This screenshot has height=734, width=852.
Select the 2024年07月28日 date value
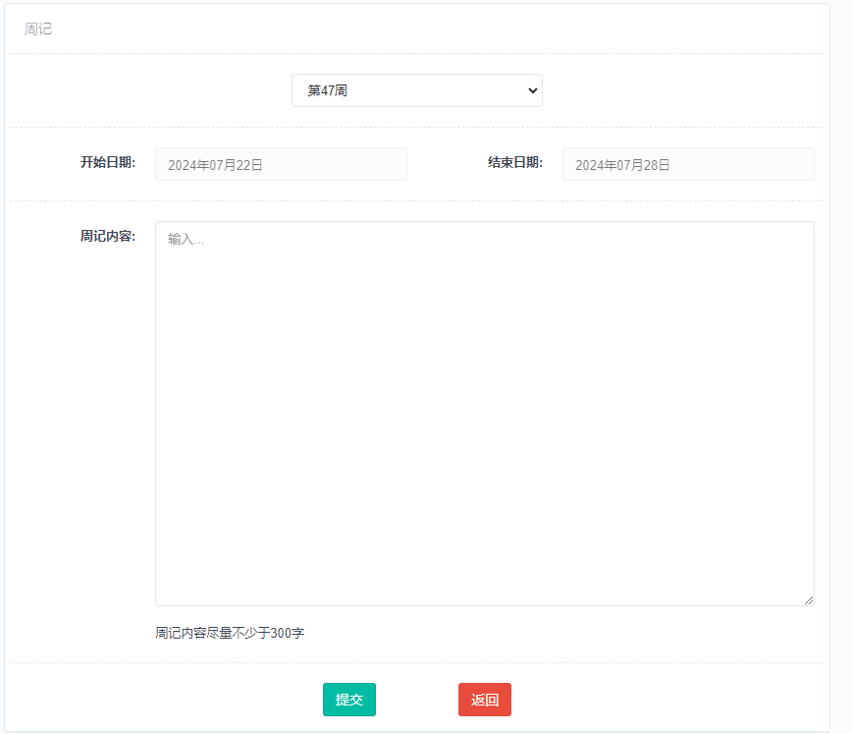point(622,165)
